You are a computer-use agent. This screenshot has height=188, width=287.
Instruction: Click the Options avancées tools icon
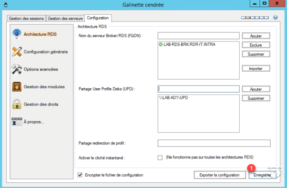[x=17, y=69]
